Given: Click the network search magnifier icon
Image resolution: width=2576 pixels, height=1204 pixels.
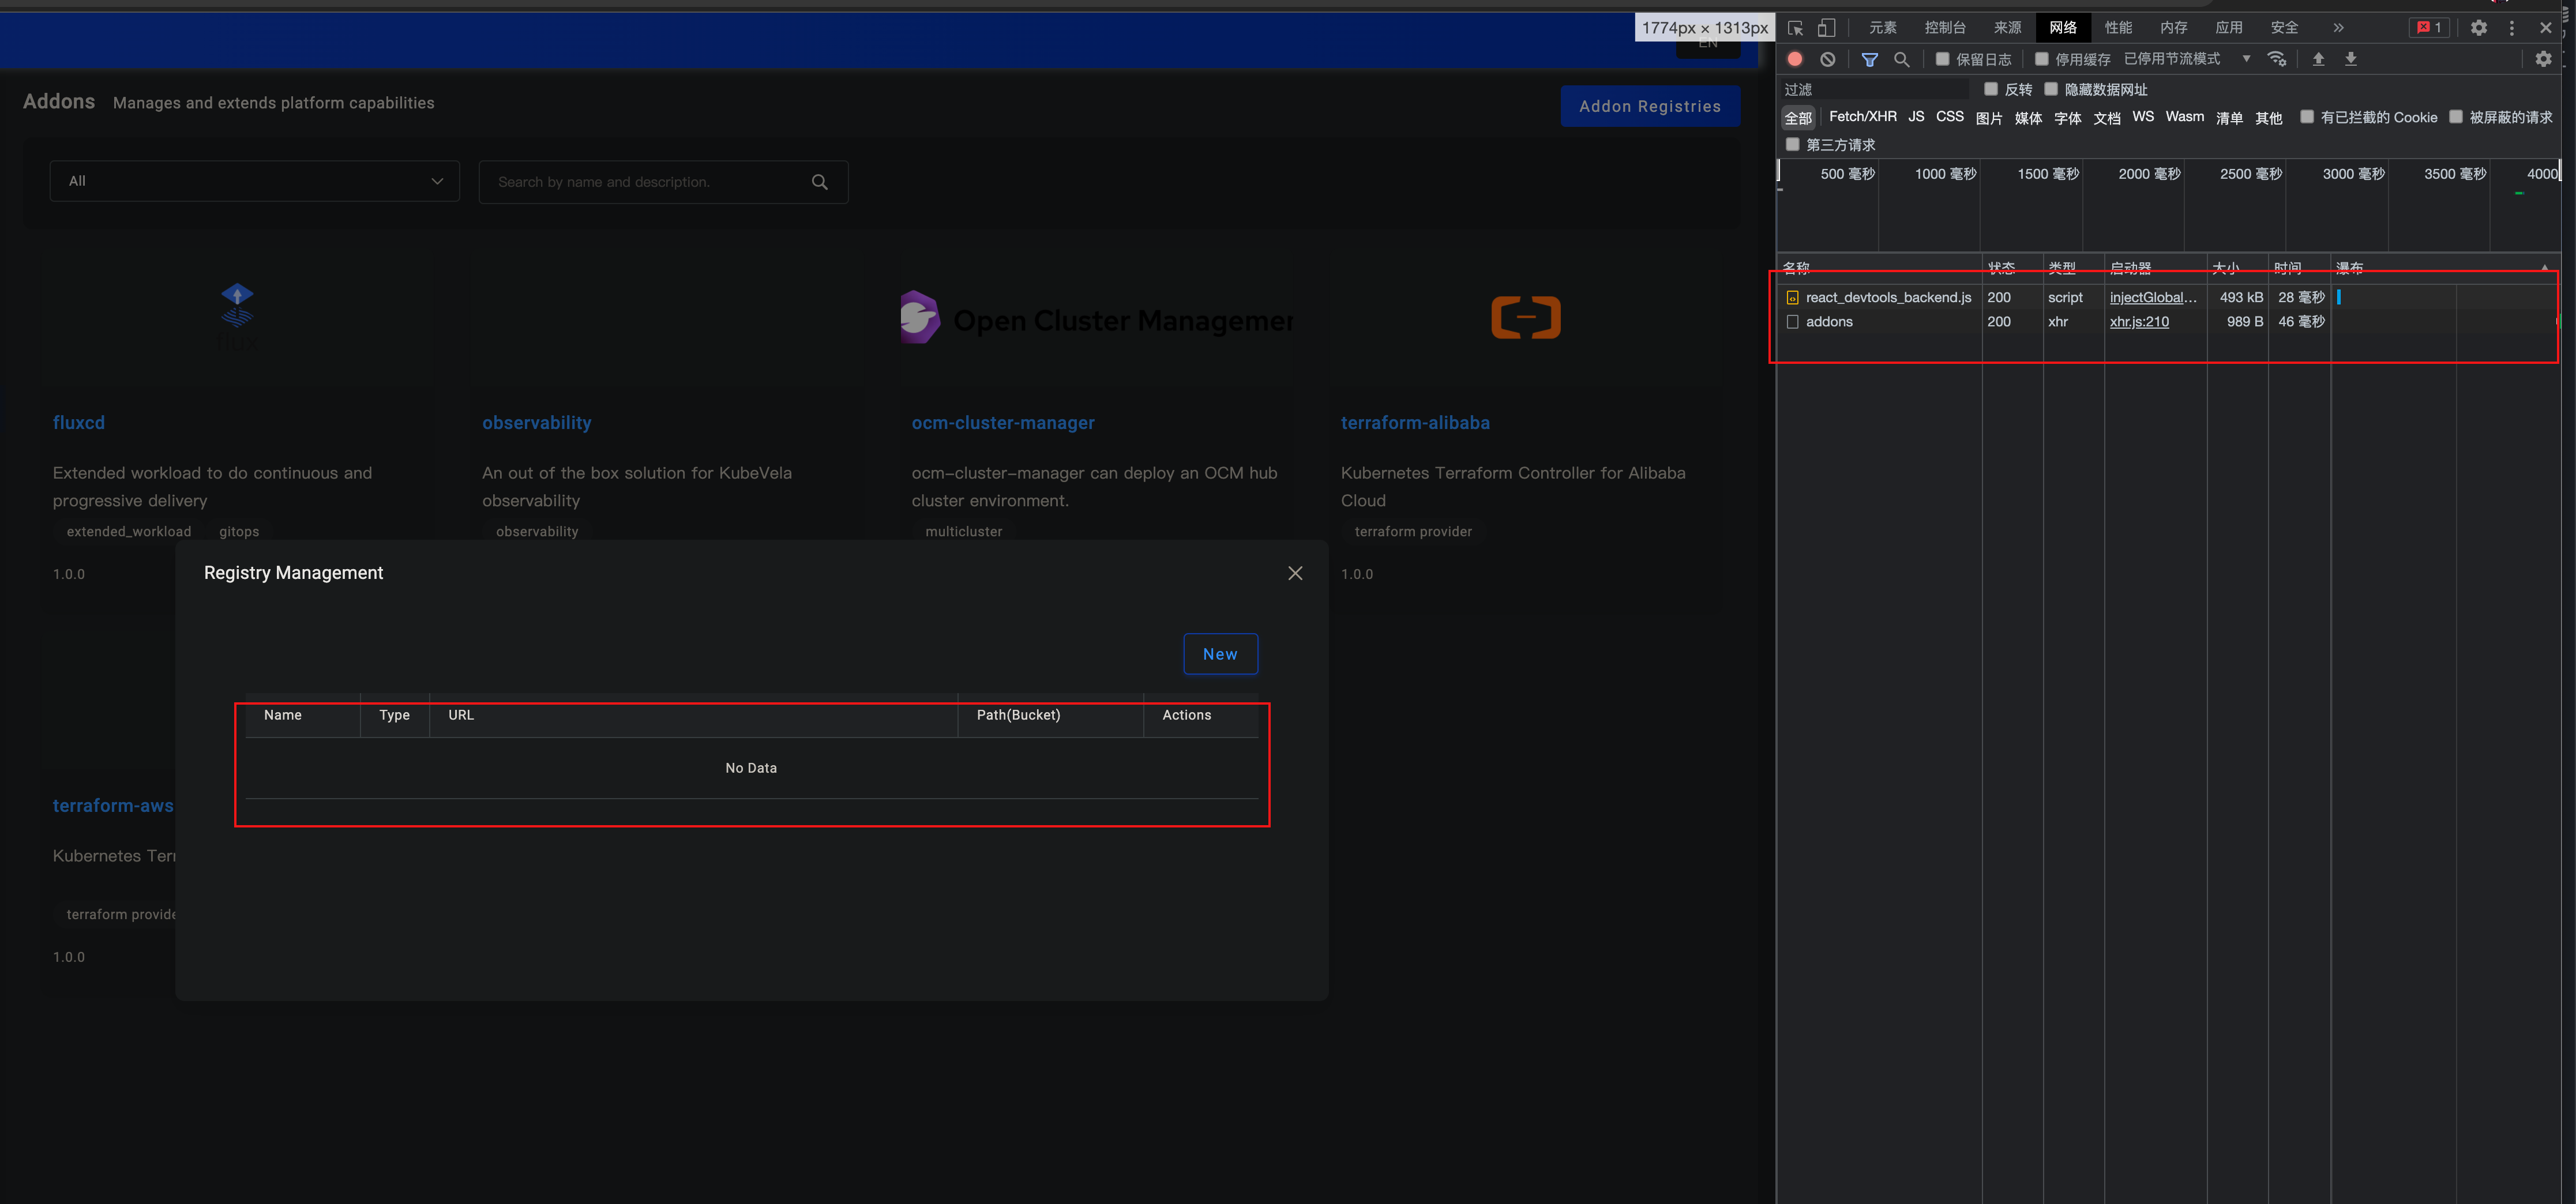Looking at the screenshot, I should coord(1903,59).
